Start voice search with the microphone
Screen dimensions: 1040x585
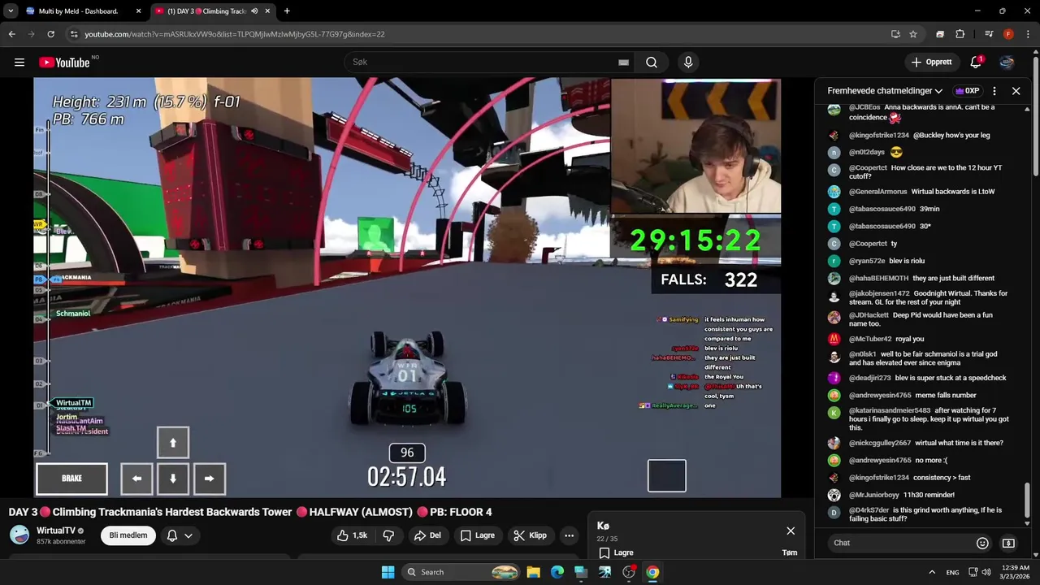point(688,62)
